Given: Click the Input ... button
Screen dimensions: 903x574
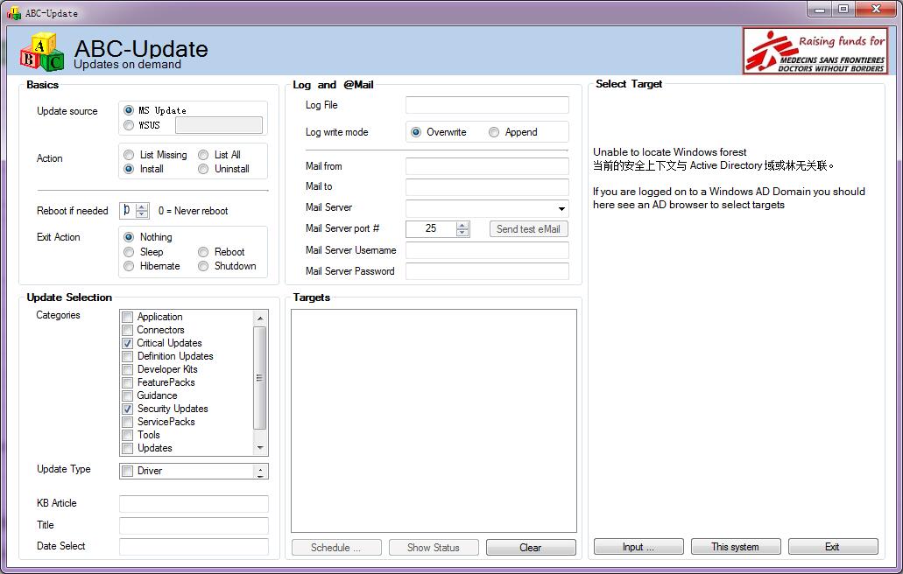Looking at the screenshot, I should pos(638,547).
